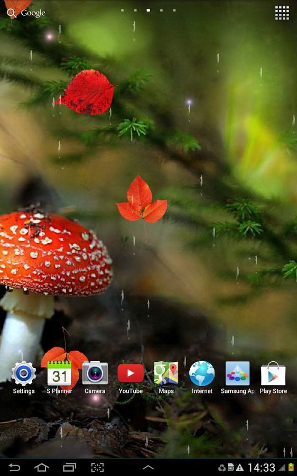Switch to the fourth home screen page dot
This screenshot has width=297, height=476.
click(161, 11)
